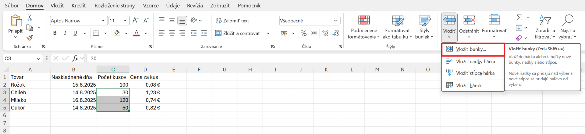585x134 pixels.
Task: Click the insert function fx icon
Action: (x=75, y=58)
